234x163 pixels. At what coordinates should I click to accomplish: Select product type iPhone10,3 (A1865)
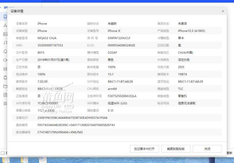point(191,31)
